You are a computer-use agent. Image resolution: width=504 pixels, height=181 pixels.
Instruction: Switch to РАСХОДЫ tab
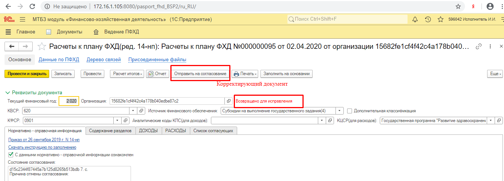click(176, 131)
